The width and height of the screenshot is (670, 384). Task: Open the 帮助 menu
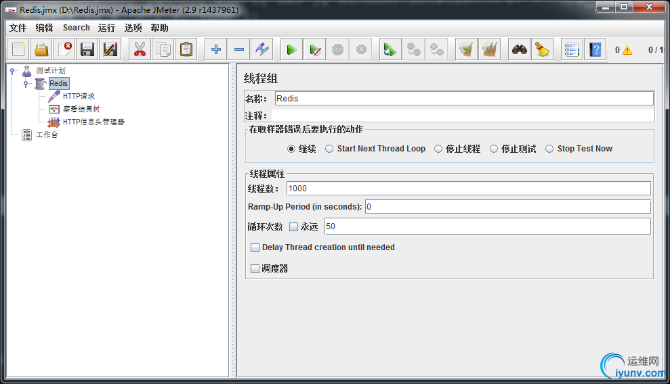(x=159, y=28)
